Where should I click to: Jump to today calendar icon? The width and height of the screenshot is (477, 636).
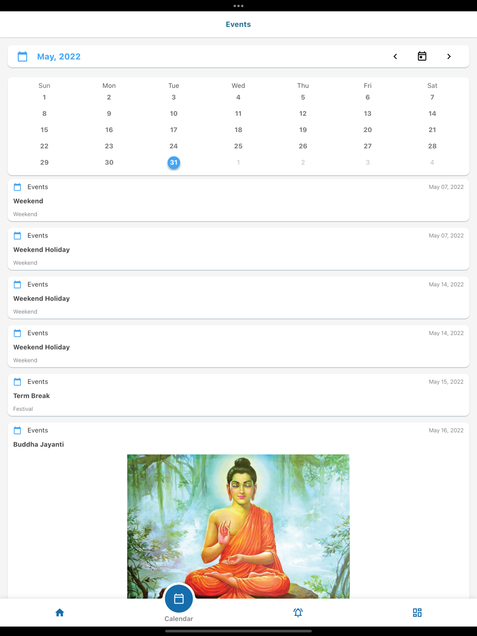point(422,56)
